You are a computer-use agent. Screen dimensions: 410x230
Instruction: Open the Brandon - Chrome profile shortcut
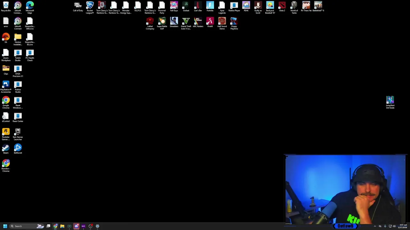(x=6, y=166)
